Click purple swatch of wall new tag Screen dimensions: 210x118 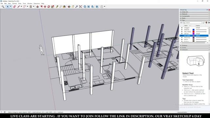click(193, 34)
